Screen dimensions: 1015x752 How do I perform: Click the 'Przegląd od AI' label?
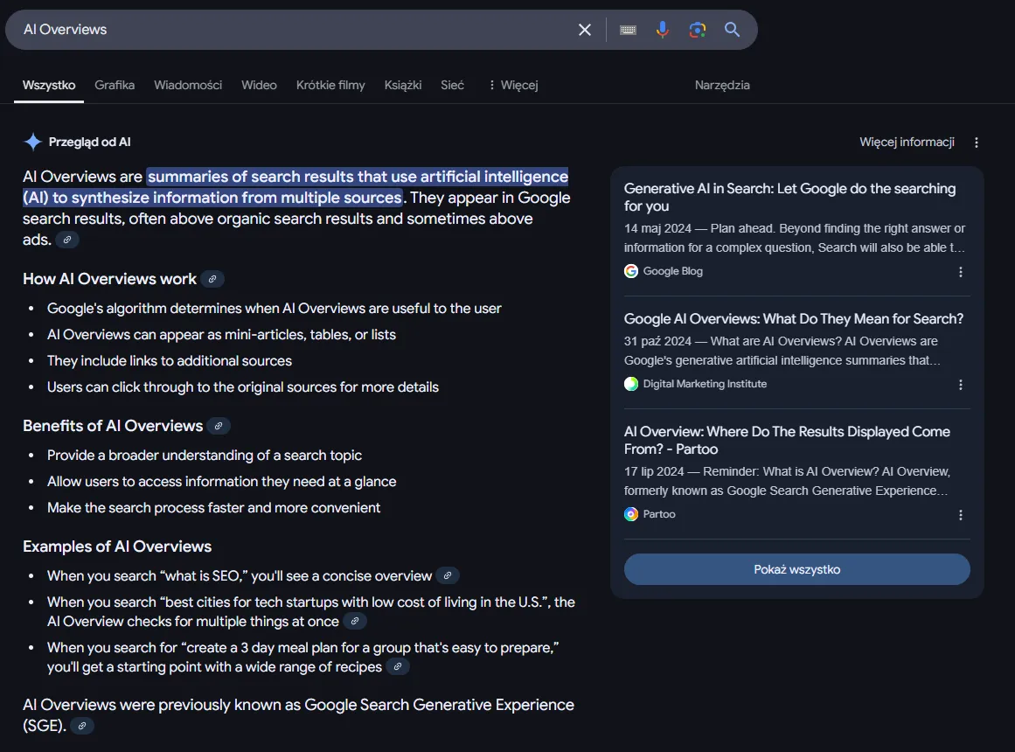click(x=89, y=142)
